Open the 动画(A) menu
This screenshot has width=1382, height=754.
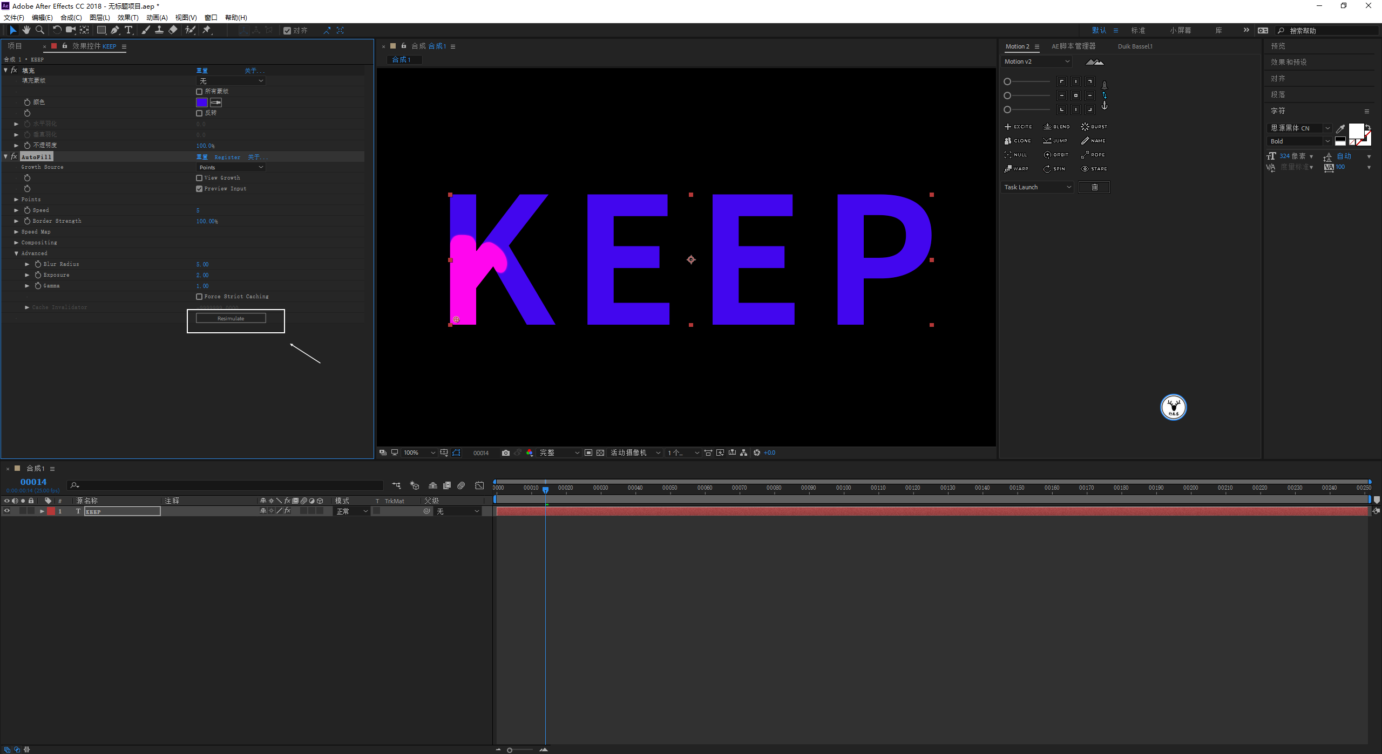(x=157, y=18)
